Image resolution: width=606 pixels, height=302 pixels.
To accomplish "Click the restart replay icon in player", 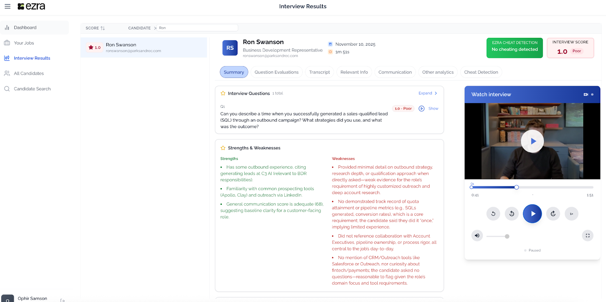I will coord(493,214).
